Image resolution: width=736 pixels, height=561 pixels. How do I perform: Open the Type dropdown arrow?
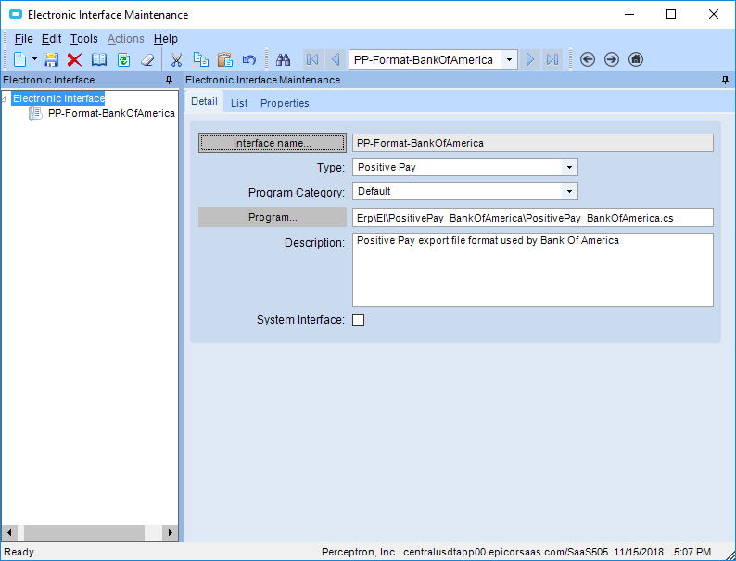coord(569,167)
